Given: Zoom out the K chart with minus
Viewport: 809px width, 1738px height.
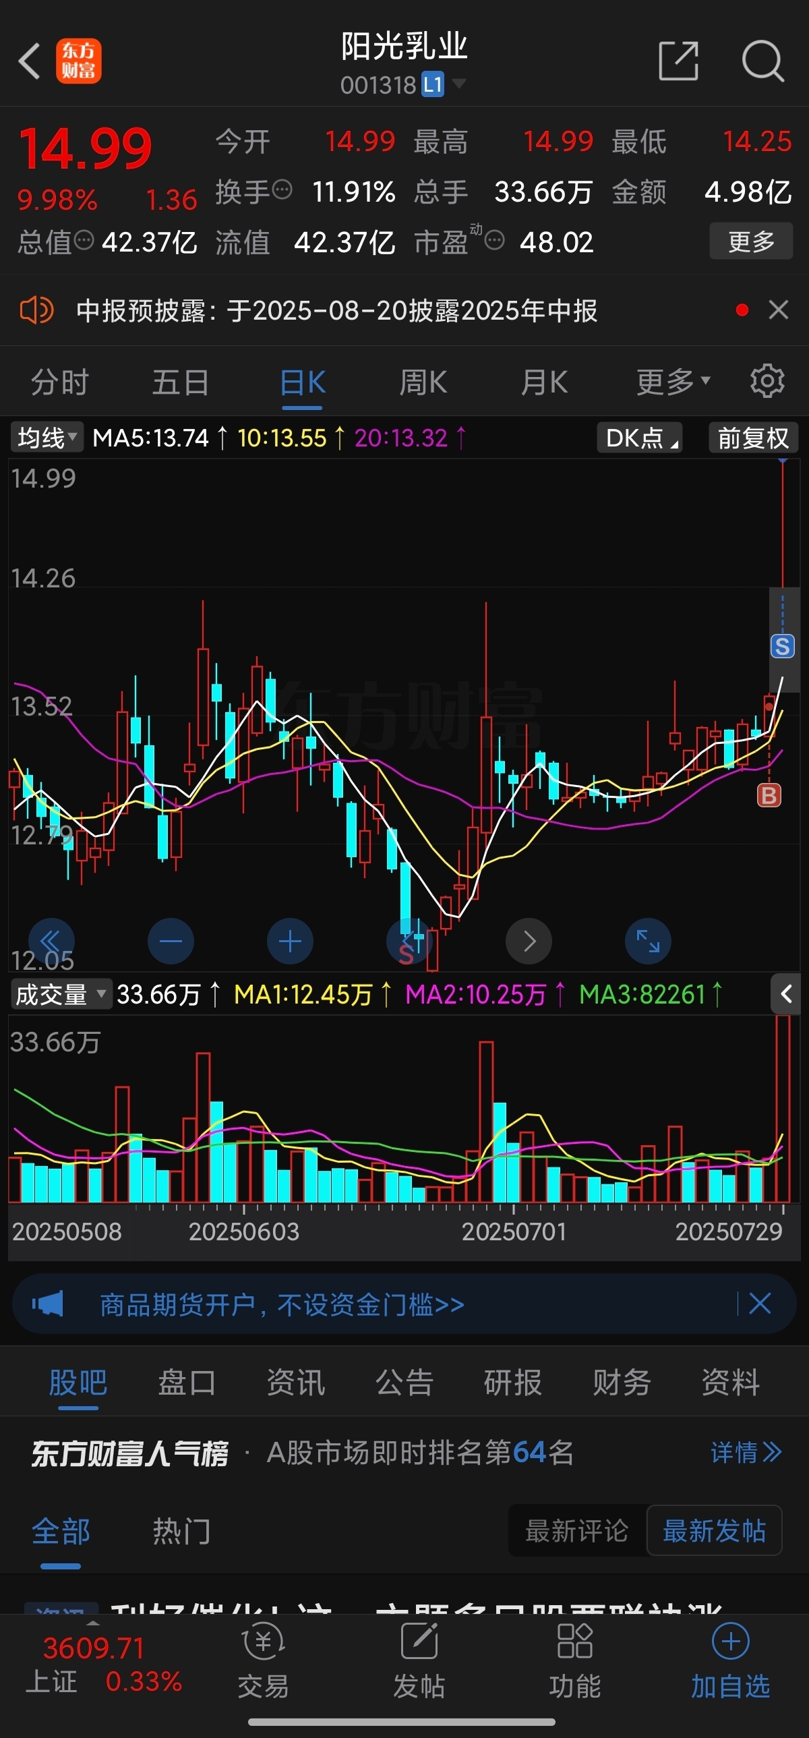Looking at the screenshot, I should pos(171,941).
